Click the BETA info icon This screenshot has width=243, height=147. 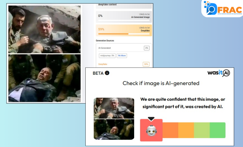[107, 73]
